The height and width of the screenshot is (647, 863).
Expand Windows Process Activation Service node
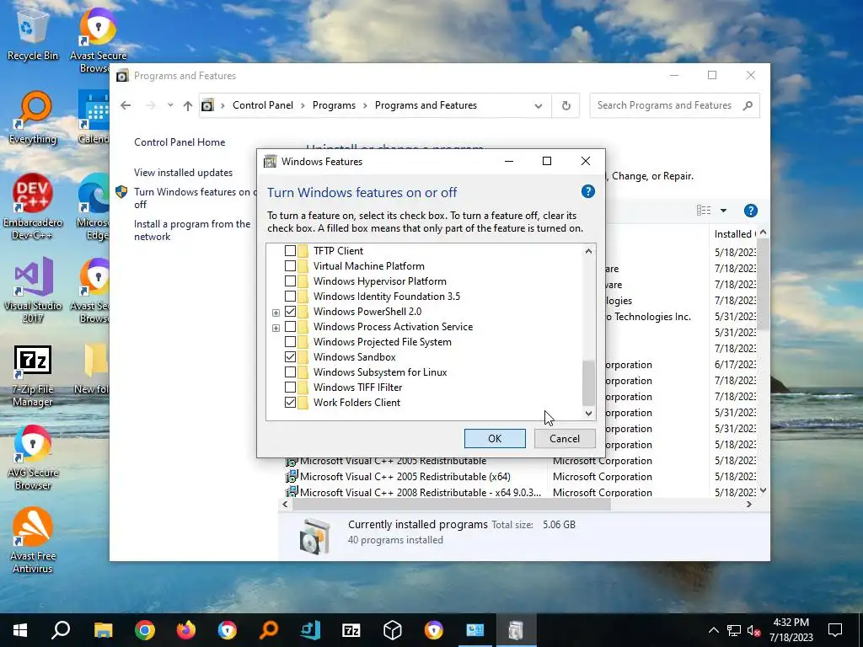(x=276, y=328)
